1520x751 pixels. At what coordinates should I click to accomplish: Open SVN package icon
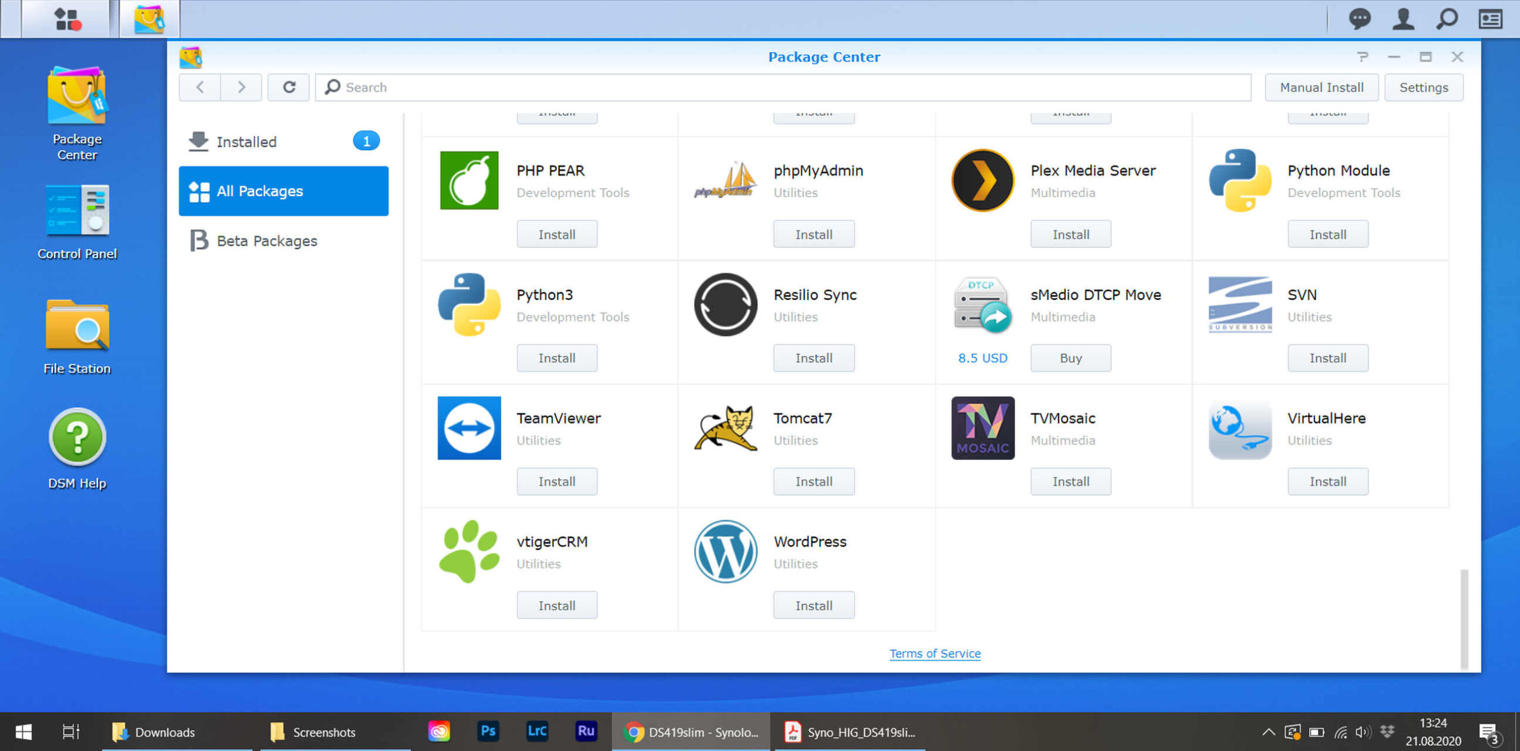(x=1240, y=305)
